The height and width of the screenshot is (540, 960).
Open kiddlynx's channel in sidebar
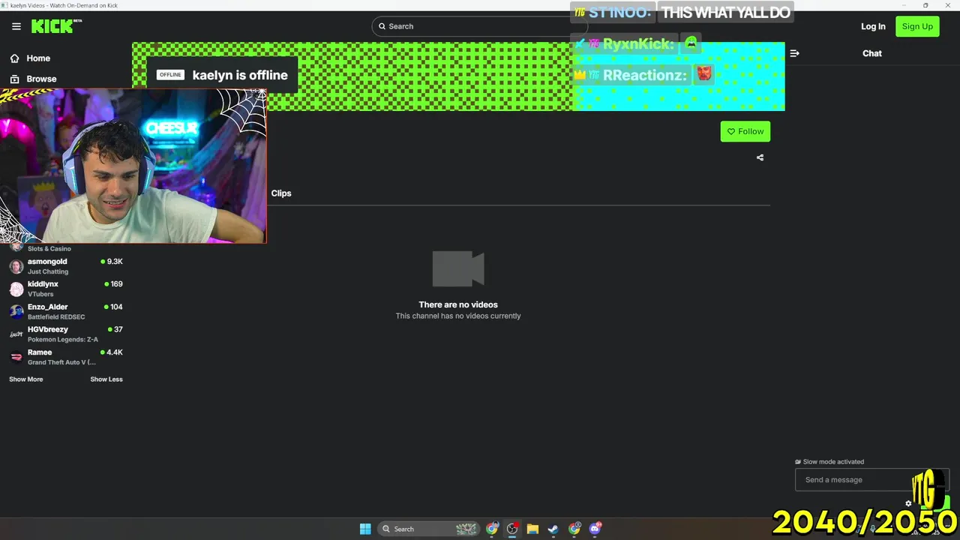click(x=65, y=289)
